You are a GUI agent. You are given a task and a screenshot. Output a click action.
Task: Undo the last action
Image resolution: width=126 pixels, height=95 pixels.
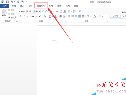[12, 2]
